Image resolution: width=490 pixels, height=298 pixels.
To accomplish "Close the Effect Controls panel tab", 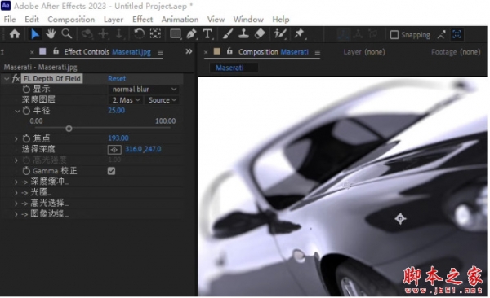I will (x=32, y=52).
